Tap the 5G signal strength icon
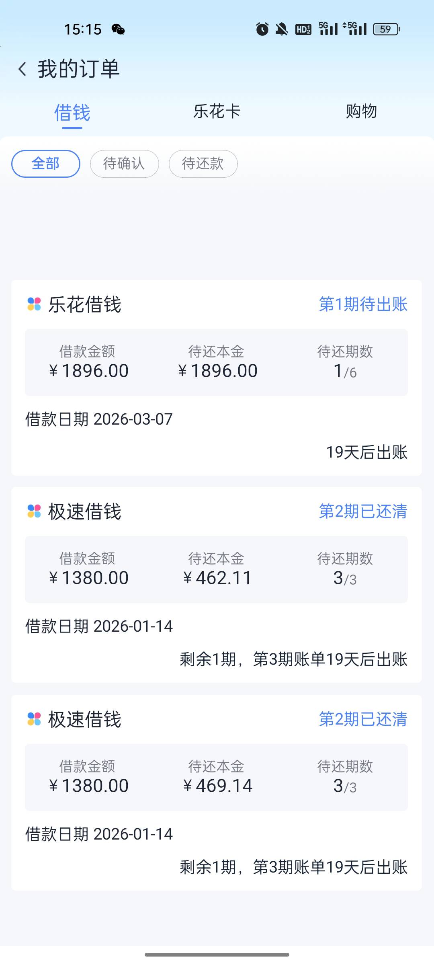 pyautogui.click(x=328, y=29)
